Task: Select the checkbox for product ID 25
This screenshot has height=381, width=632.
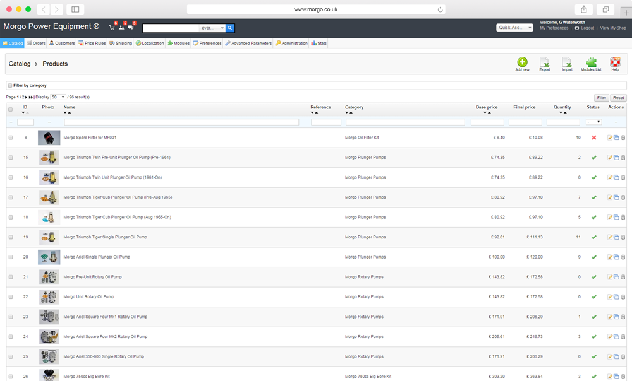Action: point(11,357)
